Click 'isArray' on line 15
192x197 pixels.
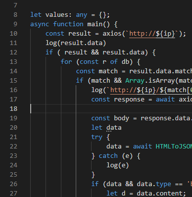(162, 81)
